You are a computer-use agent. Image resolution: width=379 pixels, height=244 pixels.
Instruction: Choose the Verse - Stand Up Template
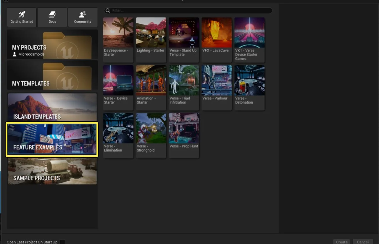tap(184, 40)
